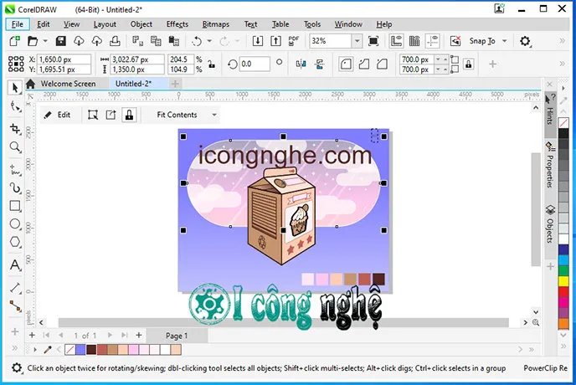This screenshot has width=576, height=385.
Task: Click the Paste clipboard icon
Action: [x=174, y=41]
